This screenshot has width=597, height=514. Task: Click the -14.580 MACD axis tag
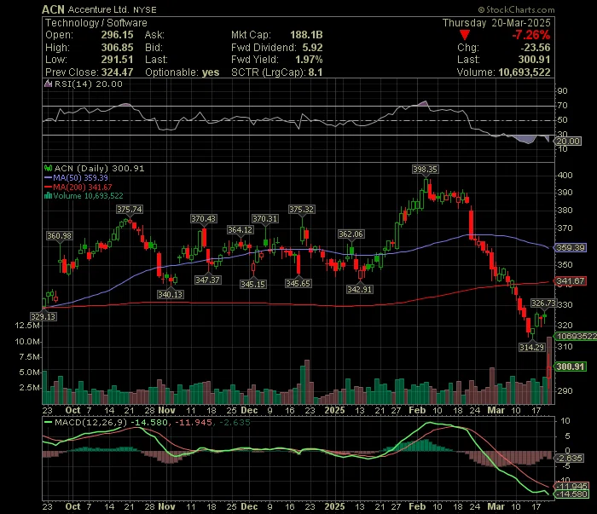click(x=571, y=494)
